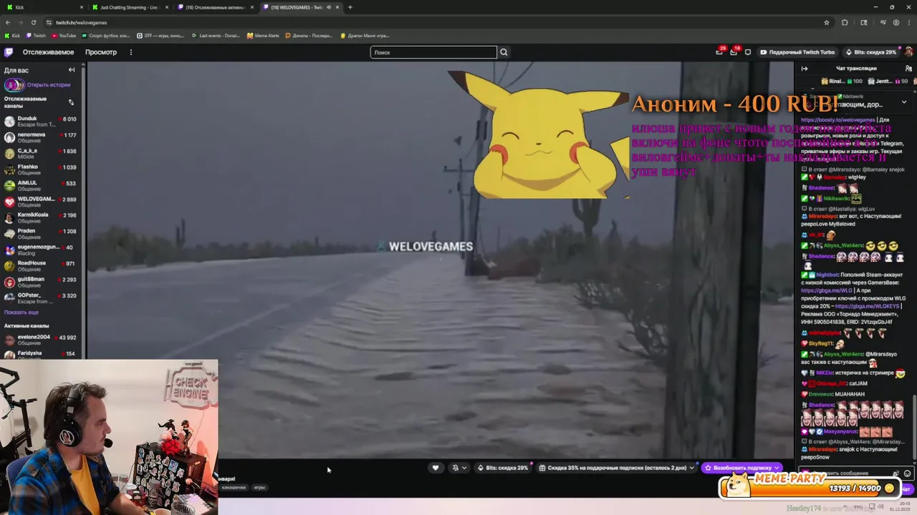Open new browser tab with plus

[x=350, y=7]
